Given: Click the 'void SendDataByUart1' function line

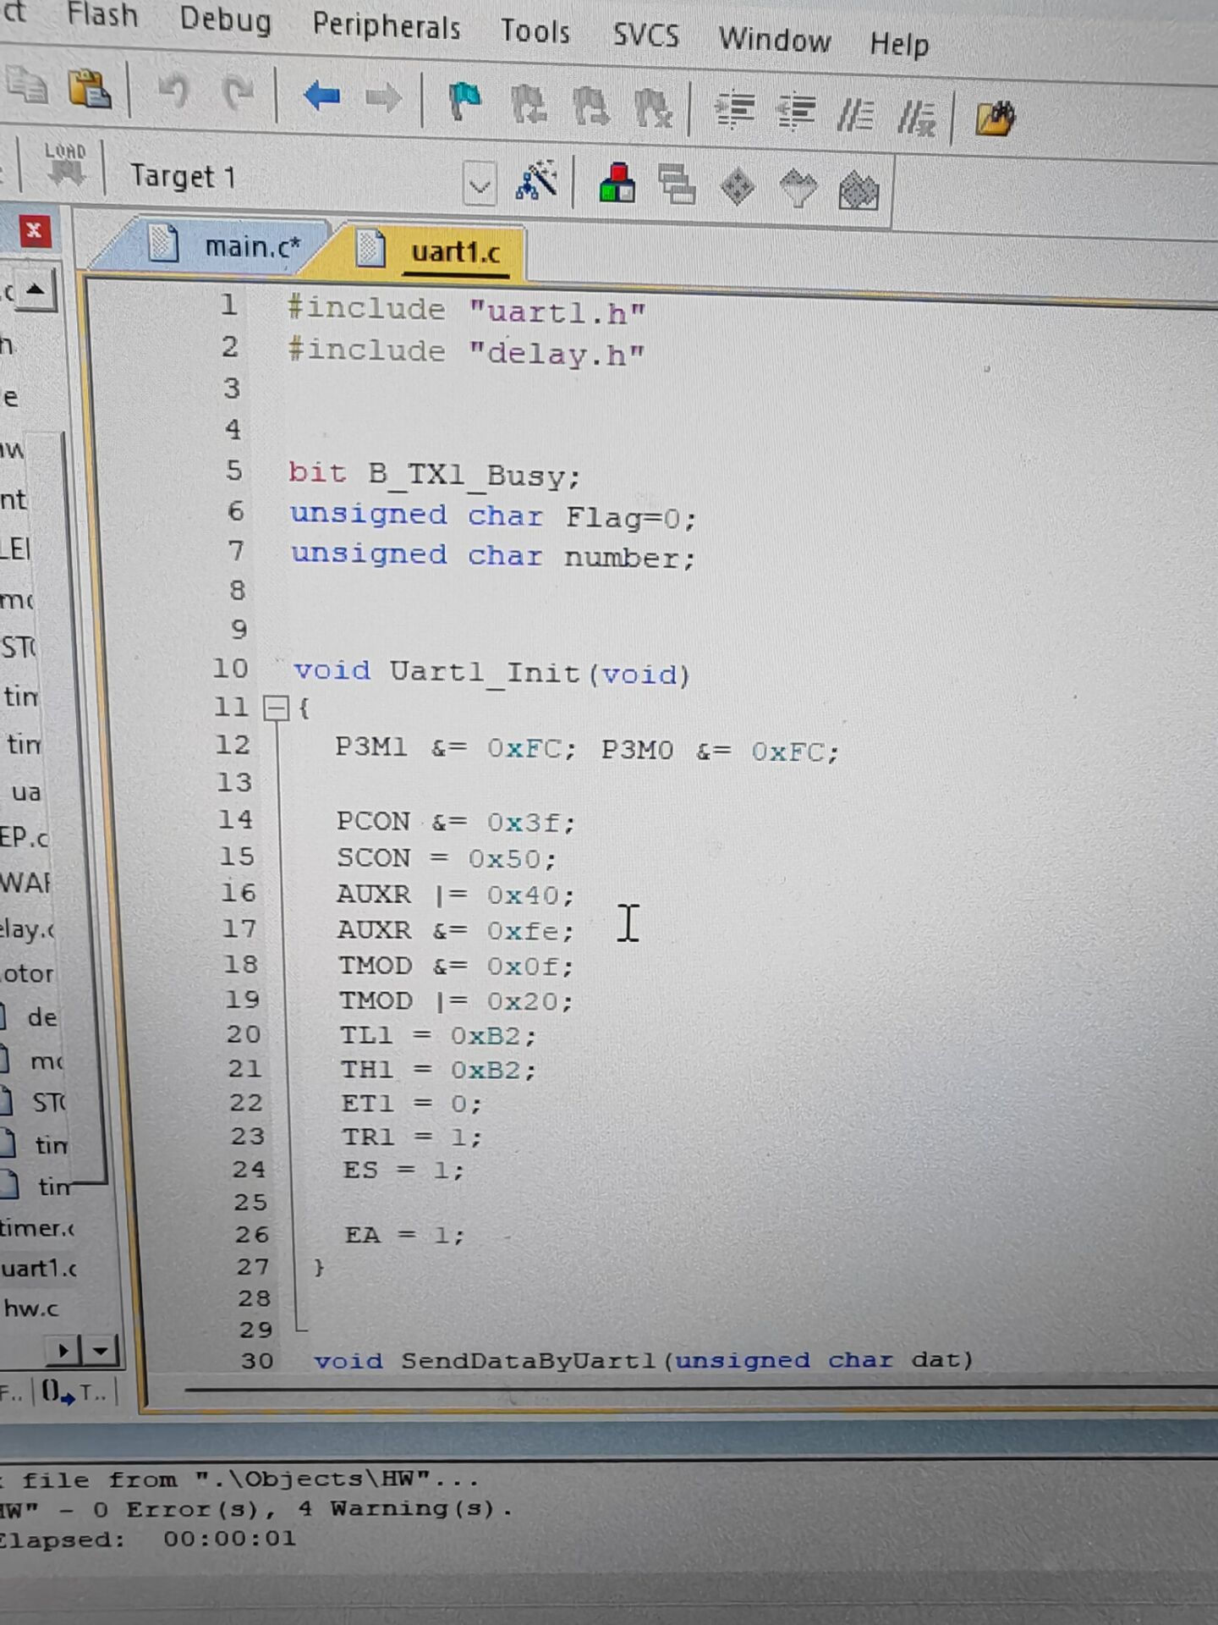Looking at the screenshot, I should [x=644, y=1360].
